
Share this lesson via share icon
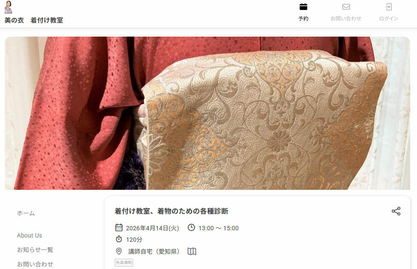pos(396,211)
